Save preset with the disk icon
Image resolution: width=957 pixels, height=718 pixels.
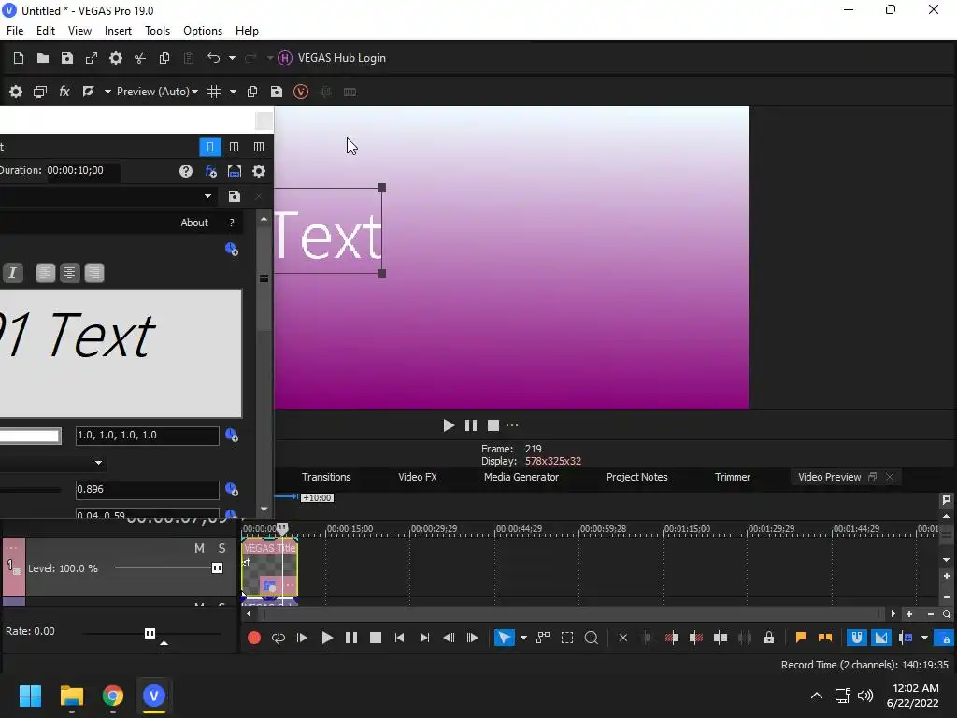pos(235,196)
